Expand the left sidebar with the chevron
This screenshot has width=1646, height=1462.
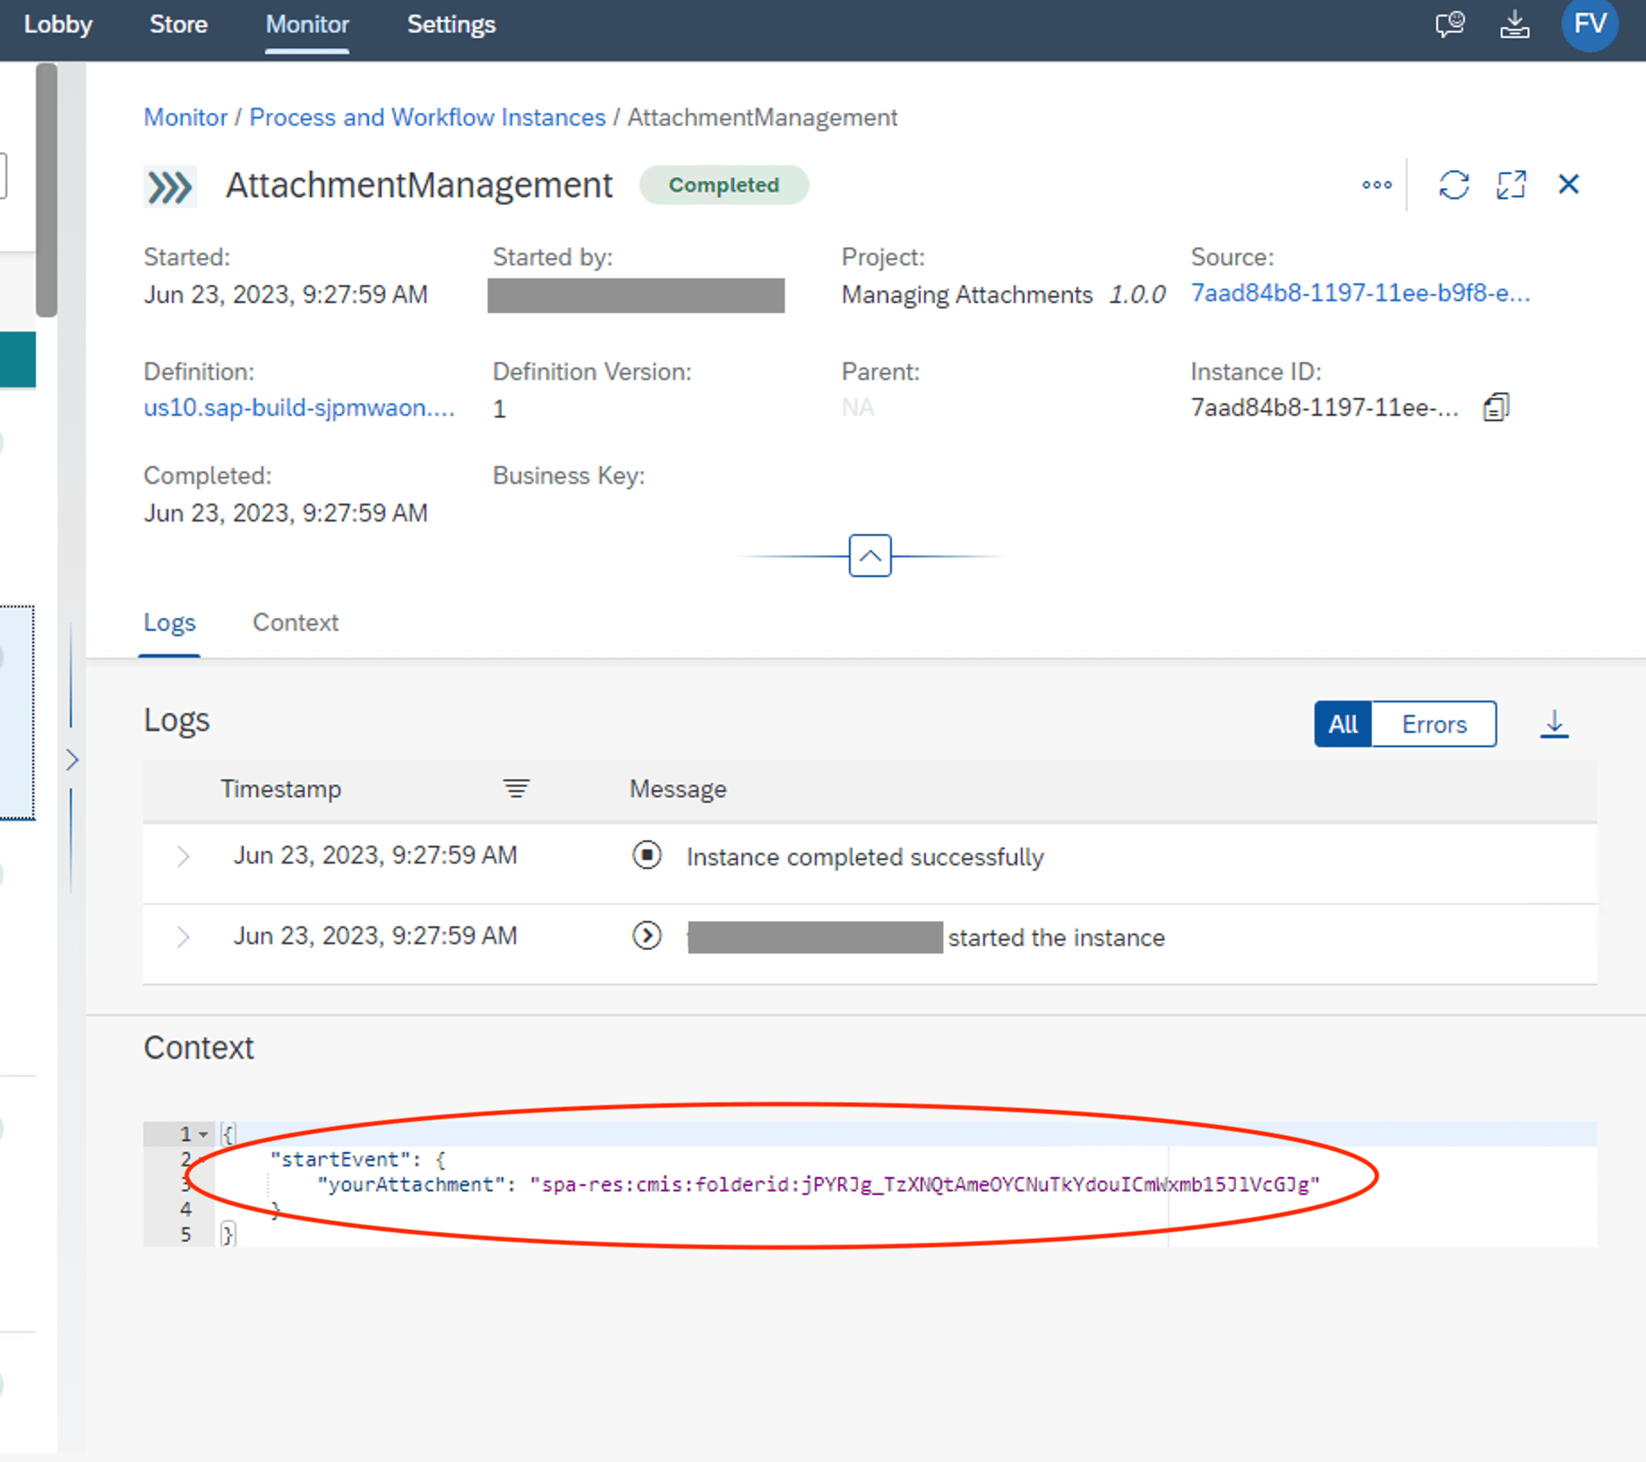(x=72, y=760)
